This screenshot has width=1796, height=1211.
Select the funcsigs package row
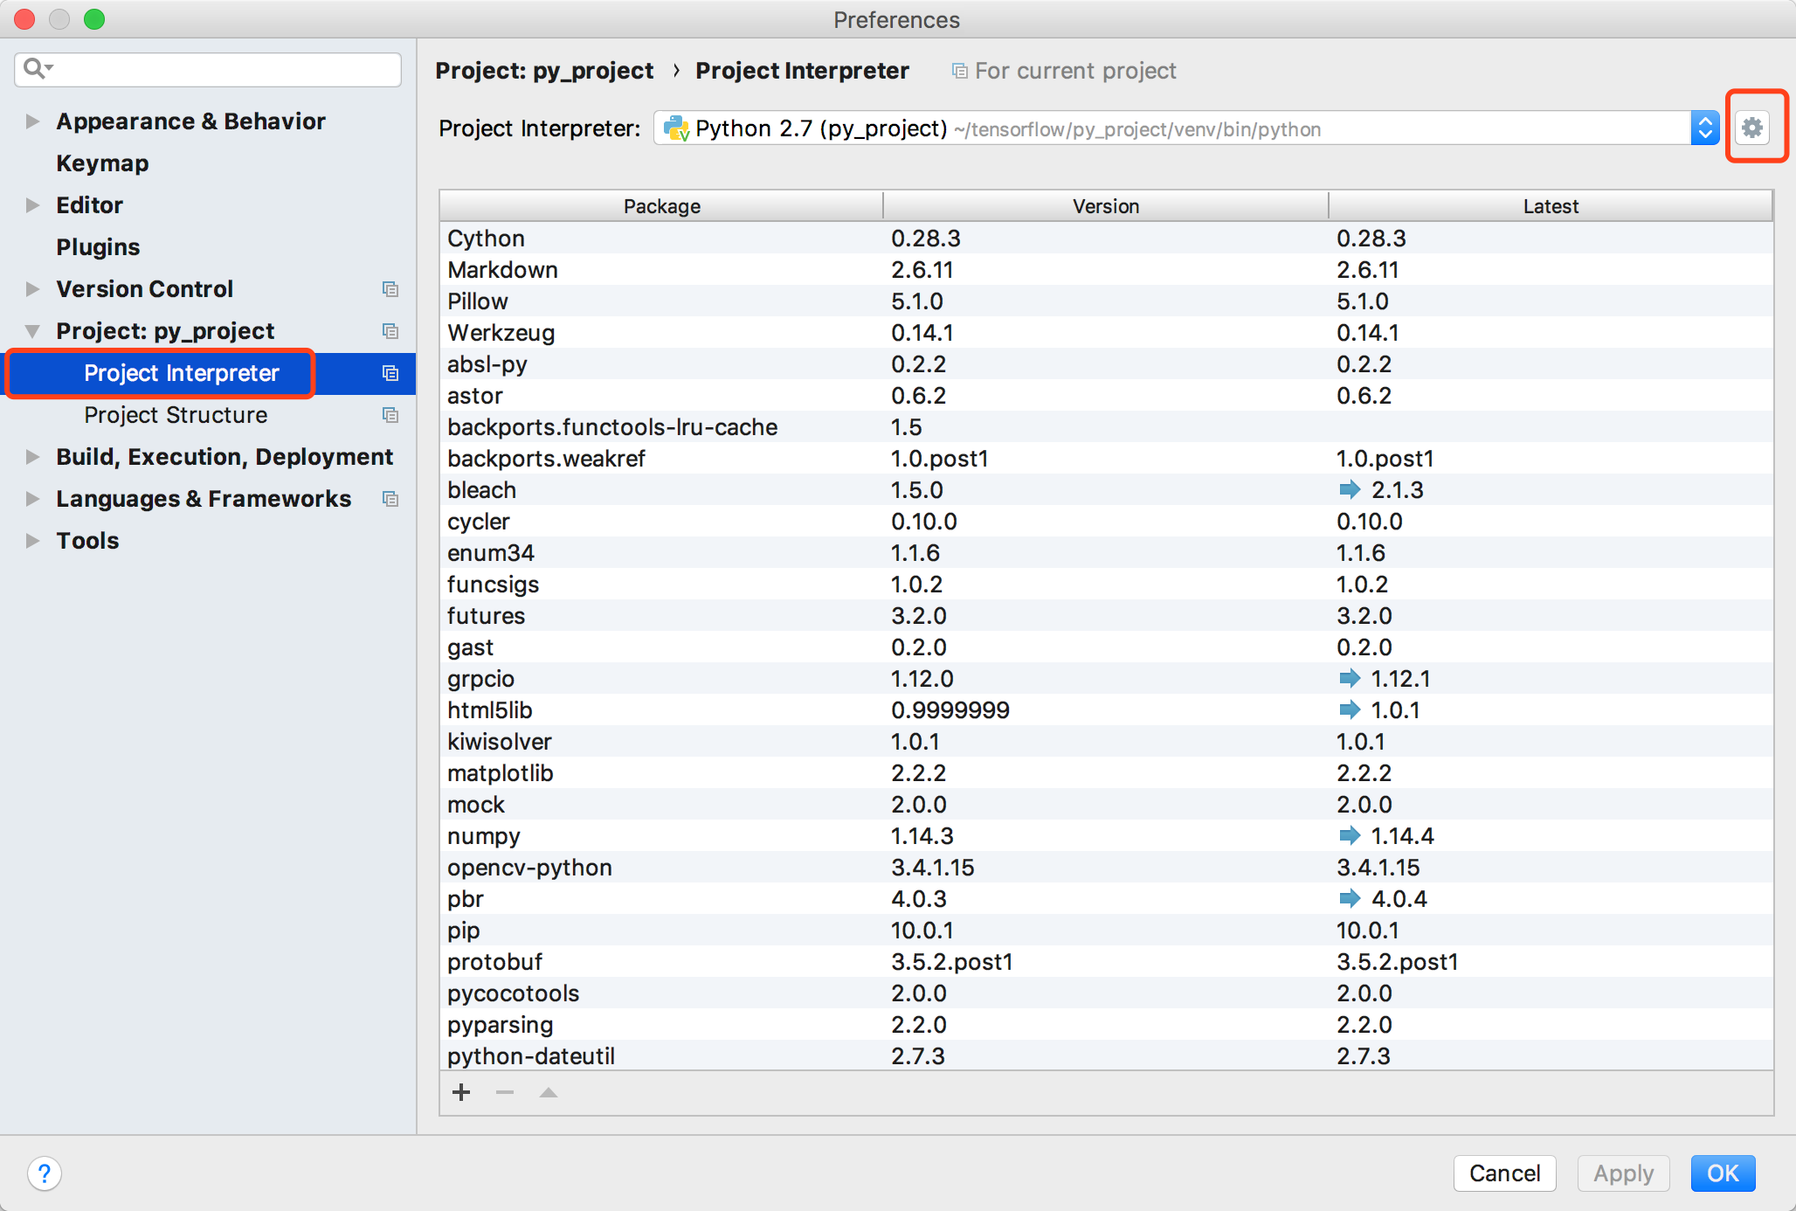point(1106,584)
